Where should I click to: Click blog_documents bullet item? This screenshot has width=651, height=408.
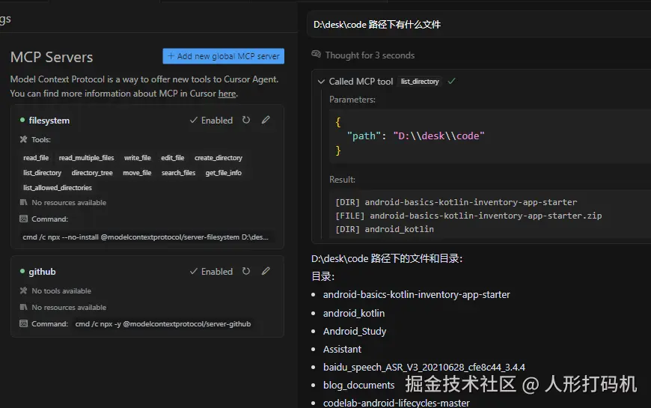[358, 385]
